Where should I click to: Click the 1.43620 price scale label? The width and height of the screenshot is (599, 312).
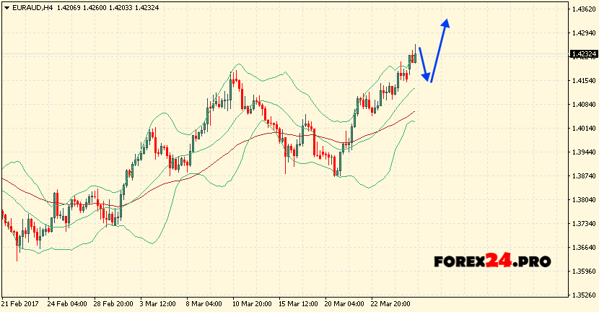(583, 9)
